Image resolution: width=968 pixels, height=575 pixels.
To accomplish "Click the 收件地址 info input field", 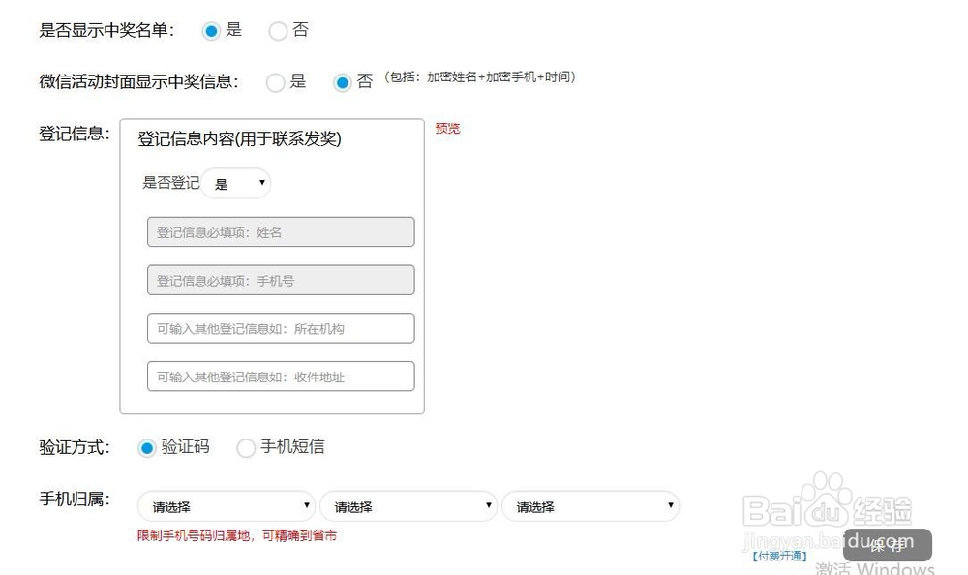I will [x=279, y=377].
